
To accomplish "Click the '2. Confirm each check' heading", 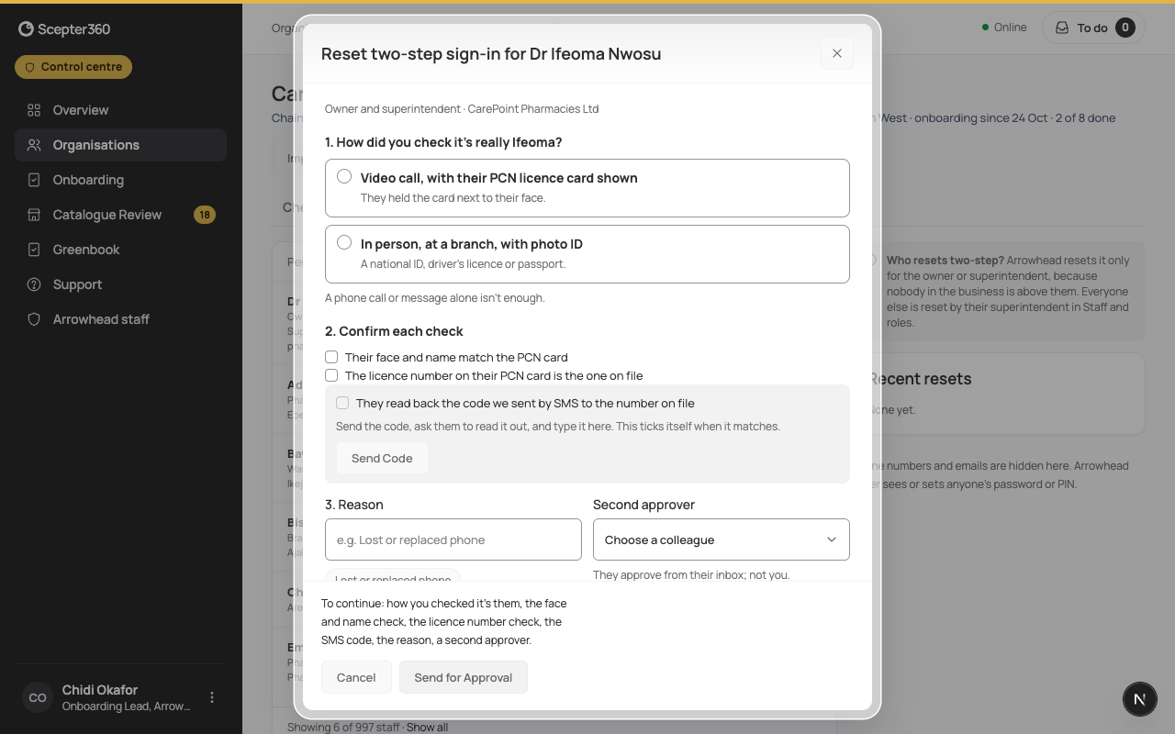I will [x=394, y=331].
